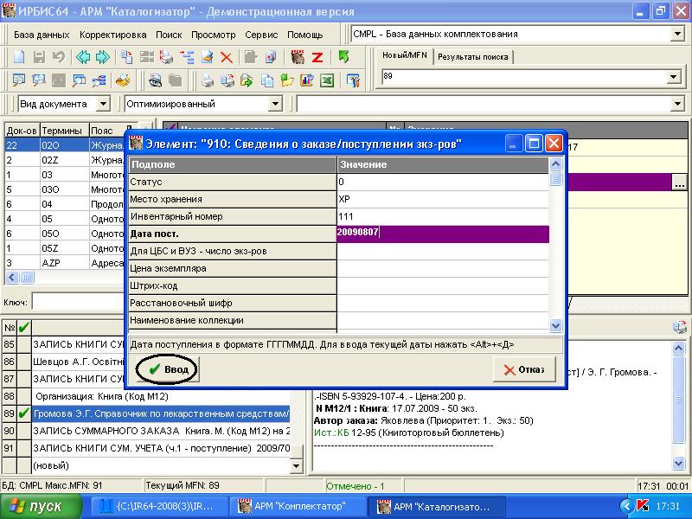The image size is (692, 519).
Task: Open the 'Поиск' menu
Action: 169,35
